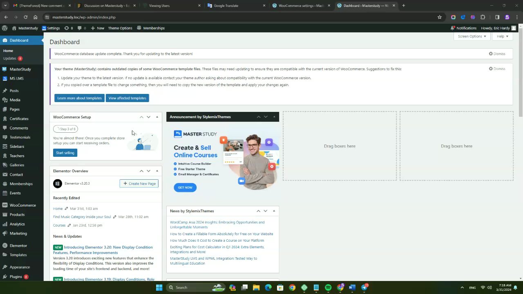
Task: Expand the Help dropdown
Action: point(502,36)
